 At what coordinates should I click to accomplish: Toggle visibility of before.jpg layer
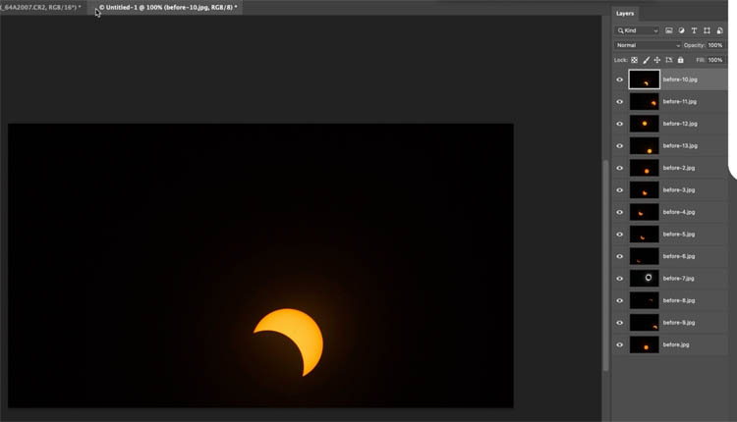point(619,344)
